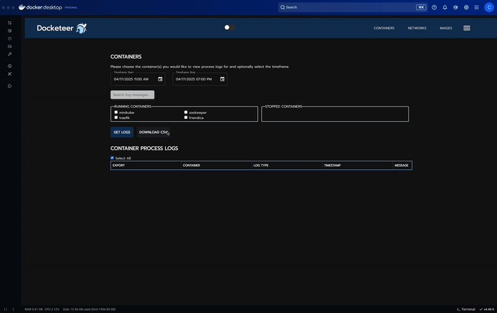The width and height of the screenshot is (497, 313).
Task: Click the DOWNLOAD CSV button
Action: coord(153,132)
